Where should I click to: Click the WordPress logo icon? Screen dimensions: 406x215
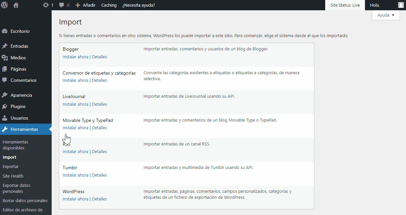pos(4,5)
